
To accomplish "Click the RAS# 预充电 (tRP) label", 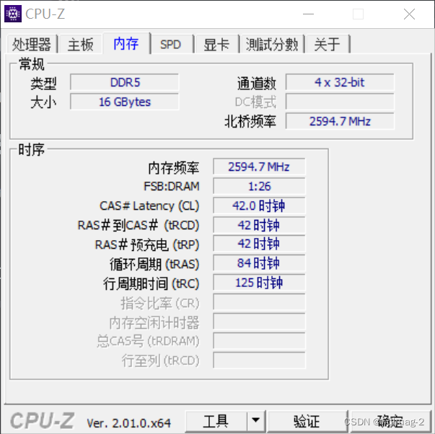I will click(x=147, y=245).
